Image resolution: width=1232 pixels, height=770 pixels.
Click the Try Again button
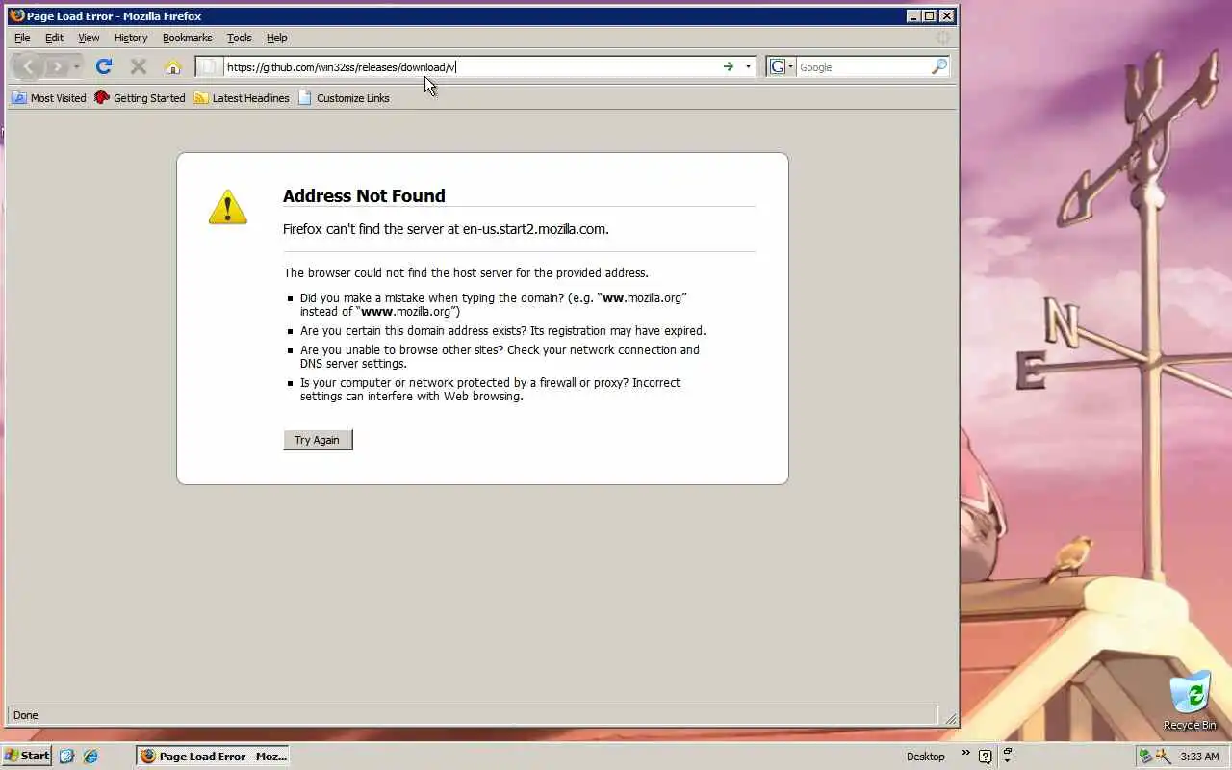tap(318, 440)
